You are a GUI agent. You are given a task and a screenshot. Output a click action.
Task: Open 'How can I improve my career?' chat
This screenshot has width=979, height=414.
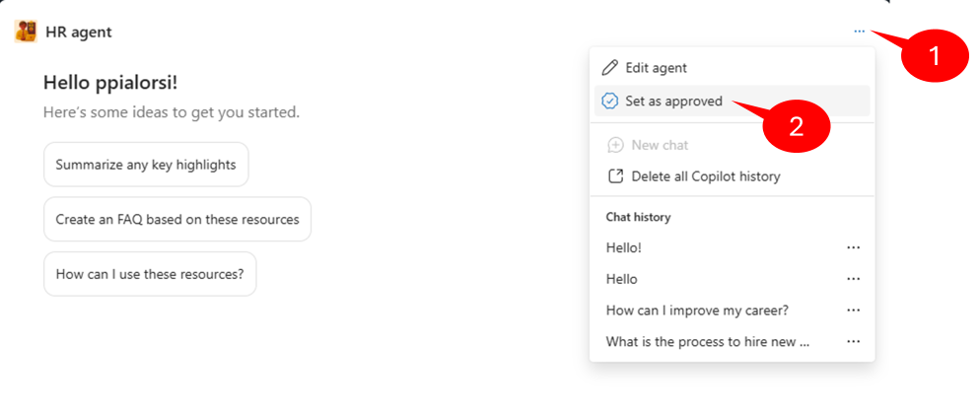[x=697, y=310]
